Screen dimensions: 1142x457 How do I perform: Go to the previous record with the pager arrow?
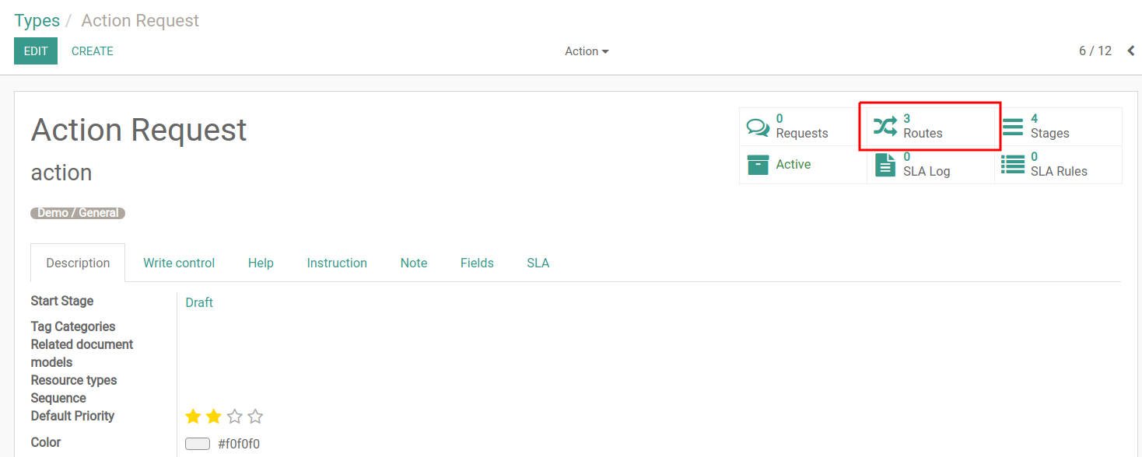click(x=1130, y=51)
